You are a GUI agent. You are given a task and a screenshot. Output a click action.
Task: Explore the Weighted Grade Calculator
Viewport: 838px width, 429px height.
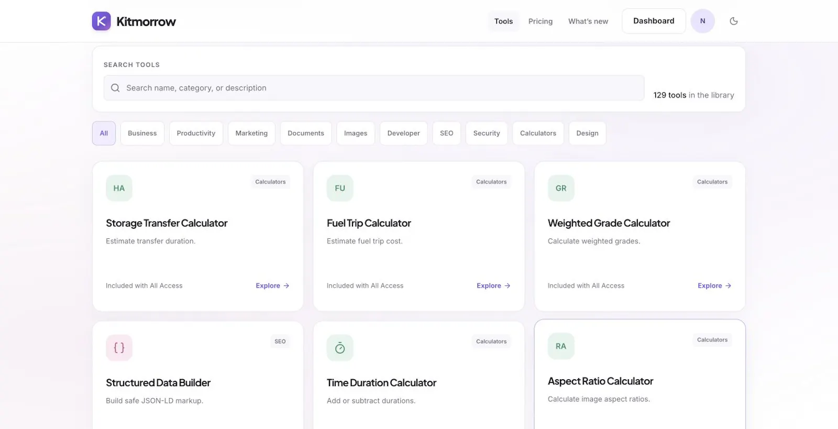tap(714, 286)
